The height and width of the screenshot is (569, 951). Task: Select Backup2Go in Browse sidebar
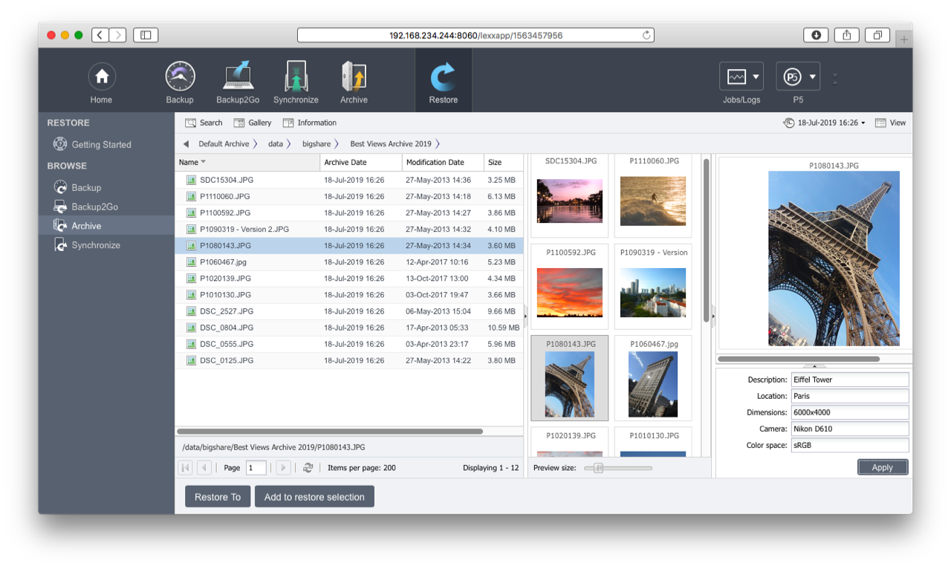[x=94, y=207]
